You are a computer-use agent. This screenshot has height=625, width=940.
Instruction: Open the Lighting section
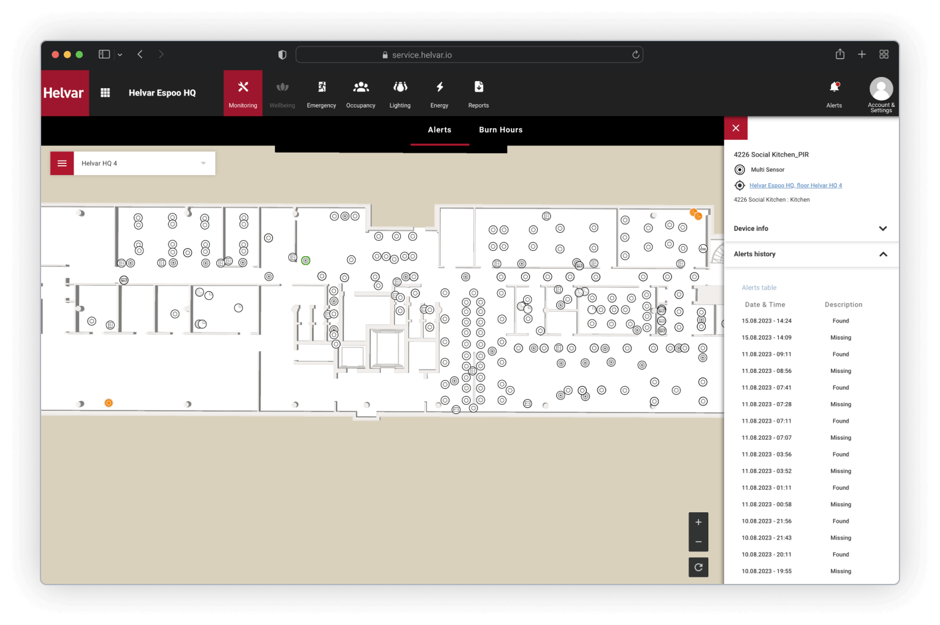400,94
